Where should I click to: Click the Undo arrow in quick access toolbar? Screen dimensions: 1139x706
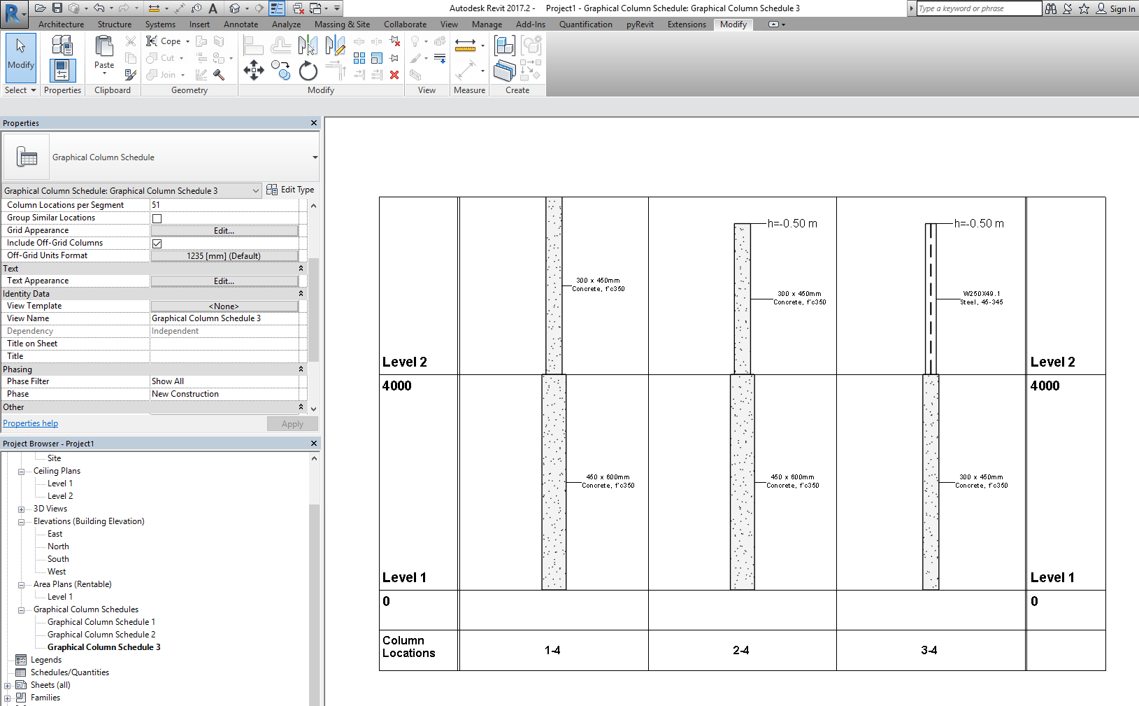99,8
